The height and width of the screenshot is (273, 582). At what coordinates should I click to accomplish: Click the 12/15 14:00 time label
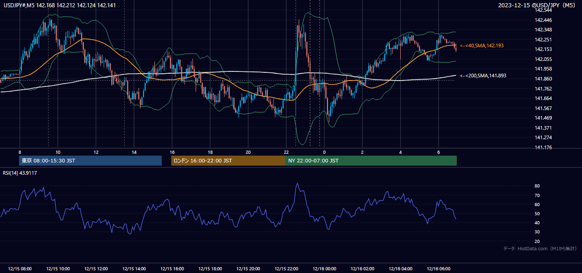tap(134, 269)
